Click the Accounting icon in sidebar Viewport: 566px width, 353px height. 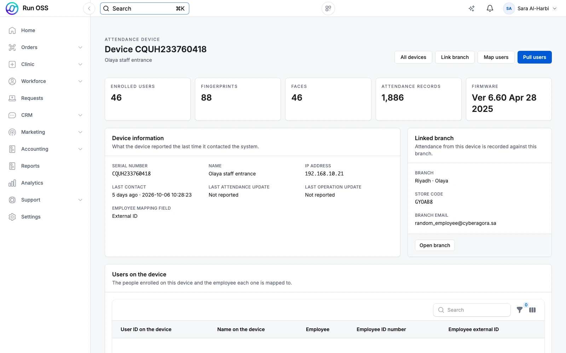pyautogui.click(x=12, y=149)
